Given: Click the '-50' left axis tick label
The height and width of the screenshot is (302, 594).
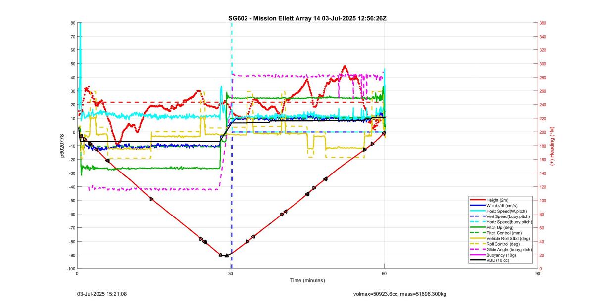Looking at the screenshot, I should coord(71,200).
